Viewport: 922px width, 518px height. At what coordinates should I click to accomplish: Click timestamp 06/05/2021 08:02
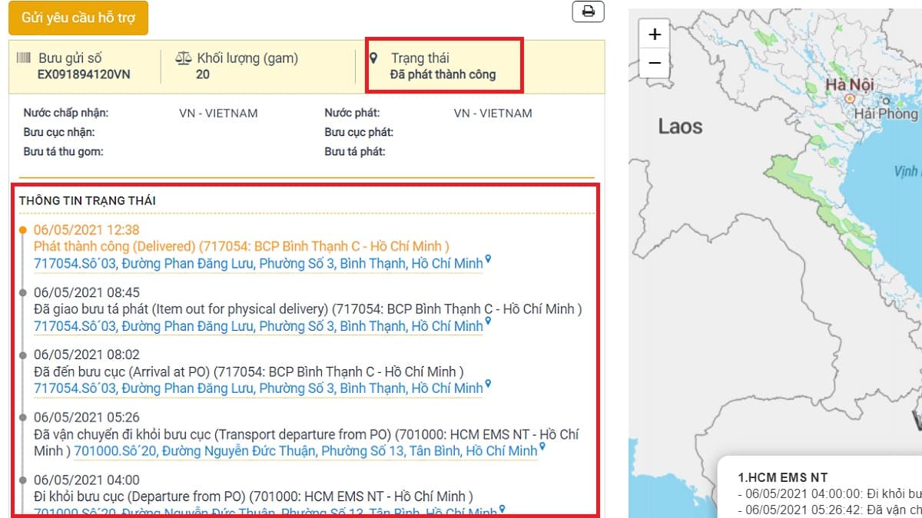click(x=87, y=355)
